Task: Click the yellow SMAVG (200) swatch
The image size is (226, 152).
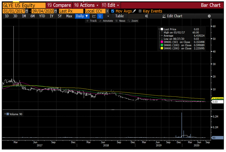Action: click(162, 48)
